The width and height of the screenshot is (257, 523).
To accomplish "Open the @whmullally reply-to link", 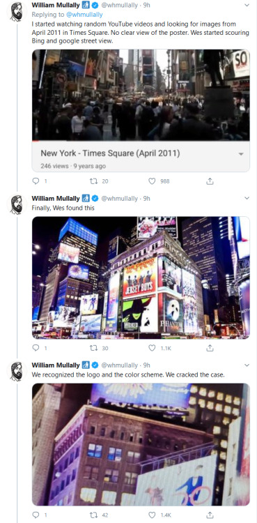I will coord(84,15).
